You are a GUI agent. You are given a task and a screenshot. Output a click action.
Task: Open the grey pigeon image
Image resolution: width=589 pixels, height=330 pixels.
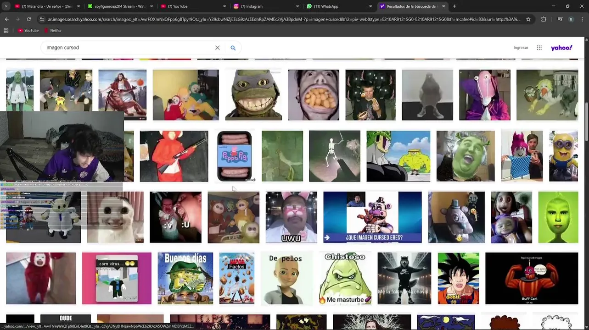pos(427,95)
